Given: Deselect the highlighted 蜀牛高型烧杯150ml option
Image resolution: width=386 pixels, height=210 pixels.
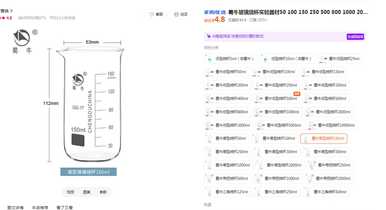Looking at the screenshot, I should [x=324, y=139].
